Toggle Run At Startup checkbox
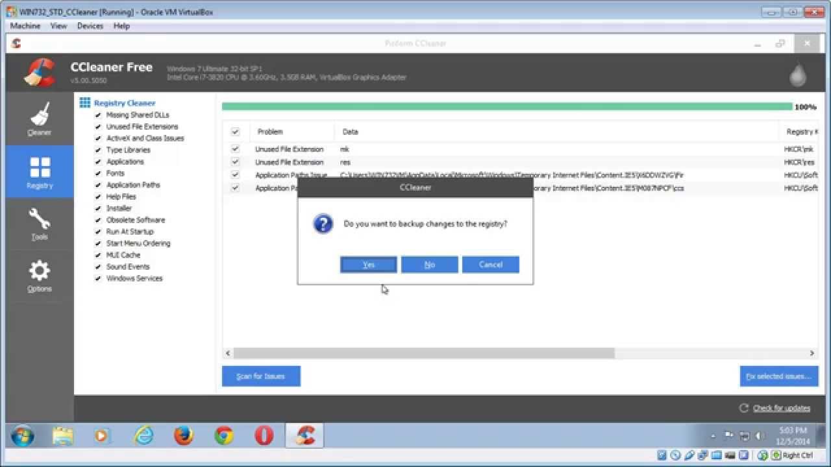This screenshot has height=467, width=831. point(98,232)
